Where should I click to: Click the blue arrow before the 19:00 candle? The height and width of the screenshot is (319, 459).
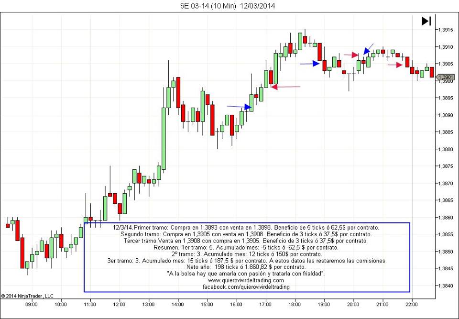(310, 63)
